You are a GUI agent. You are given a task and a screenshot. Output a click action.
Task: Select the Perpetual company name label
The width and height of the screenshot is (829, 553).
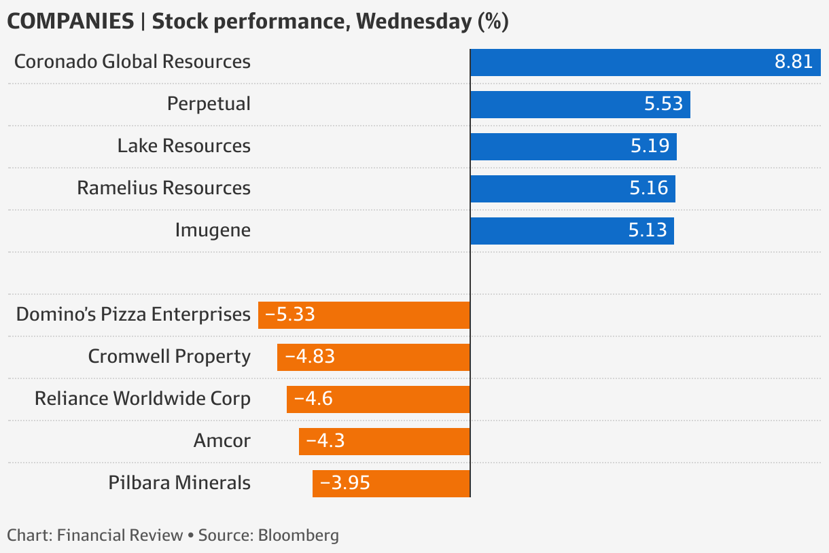pyautogui.click(x=209, y=104)
